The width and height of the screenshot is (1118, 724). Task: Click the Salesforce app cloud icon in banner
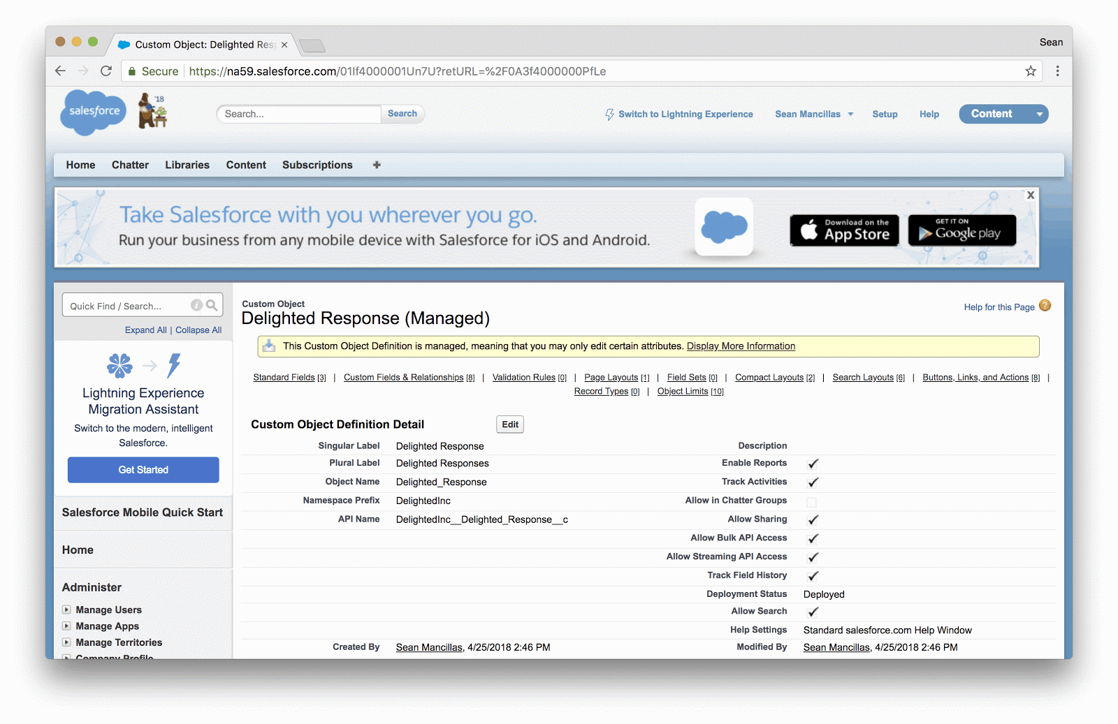click(x=724, y=227)
